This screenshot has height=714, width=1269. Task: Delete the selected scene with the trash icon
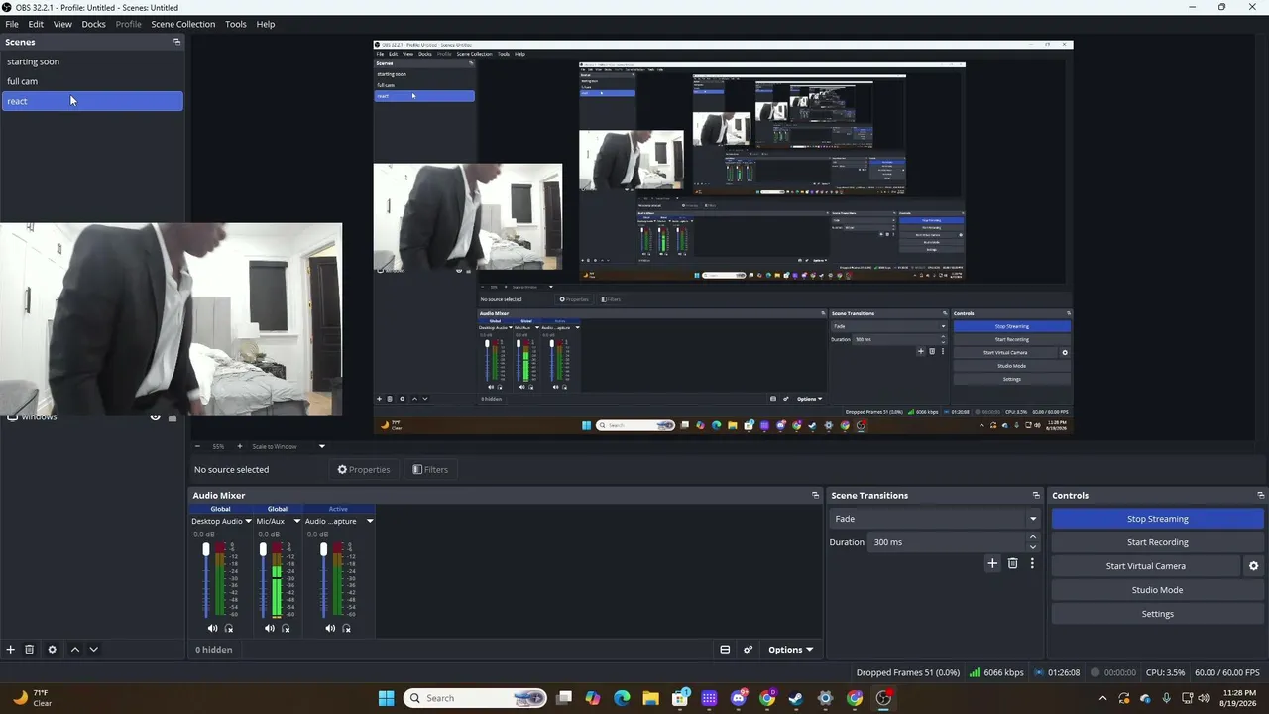(x=30, y=650)
